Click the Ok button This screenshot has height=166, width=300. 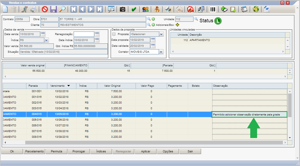pos(12,151)
